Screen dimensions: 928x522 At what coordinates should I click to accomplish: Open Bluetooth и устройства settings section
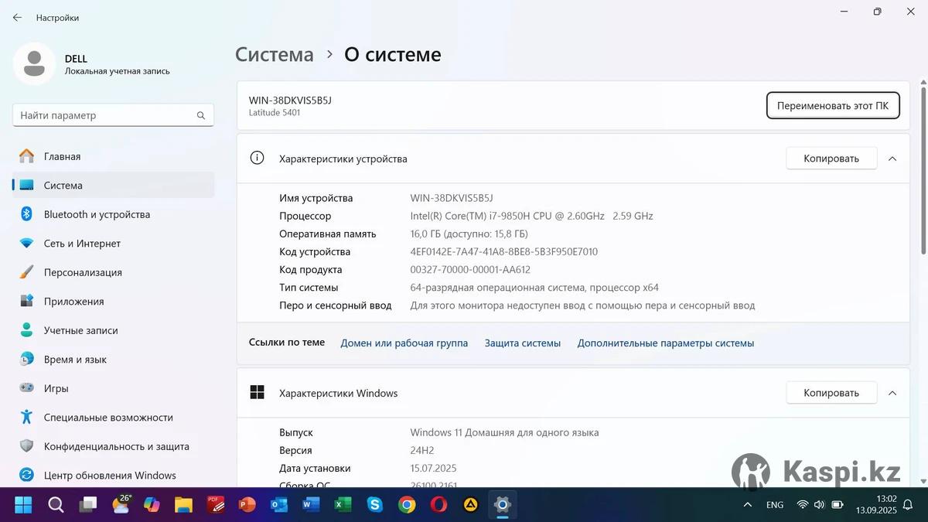tap(97, 214)
